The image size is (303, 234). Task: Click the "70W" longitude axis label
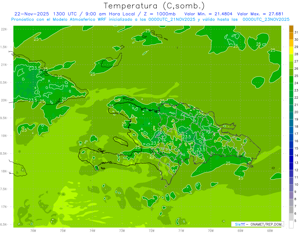pos(211,230)
